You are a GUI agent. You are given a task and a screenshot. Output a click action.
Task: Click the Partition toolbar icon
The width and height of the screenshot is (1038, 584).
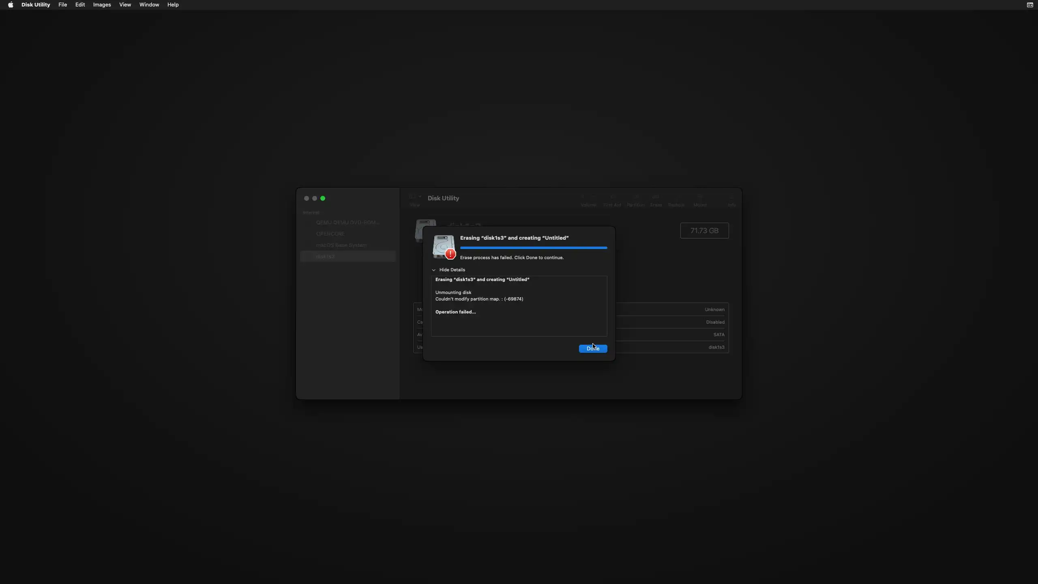coord(635,198)
